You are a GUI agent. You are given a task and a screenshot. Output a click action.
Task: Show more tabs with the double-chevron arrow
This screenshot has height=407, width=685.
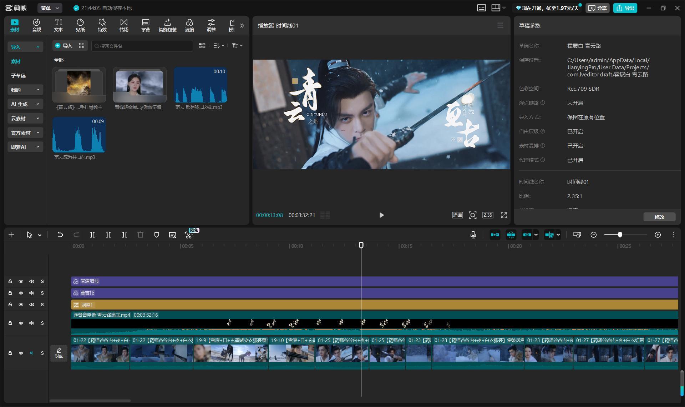[x=242, y=25]
